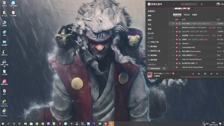The width and height of the screenshot is (224, 126).
Task: Download Levels (Radio Edit)
Action: coord(179,48)
